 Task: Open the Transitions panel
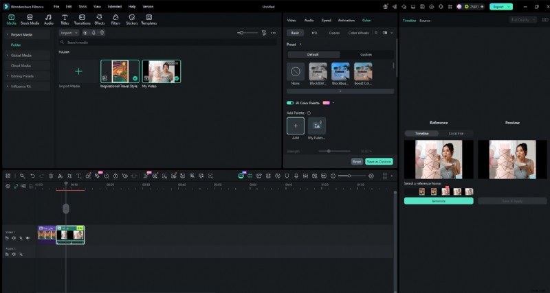pyautogui.click(x=82, y=20)
